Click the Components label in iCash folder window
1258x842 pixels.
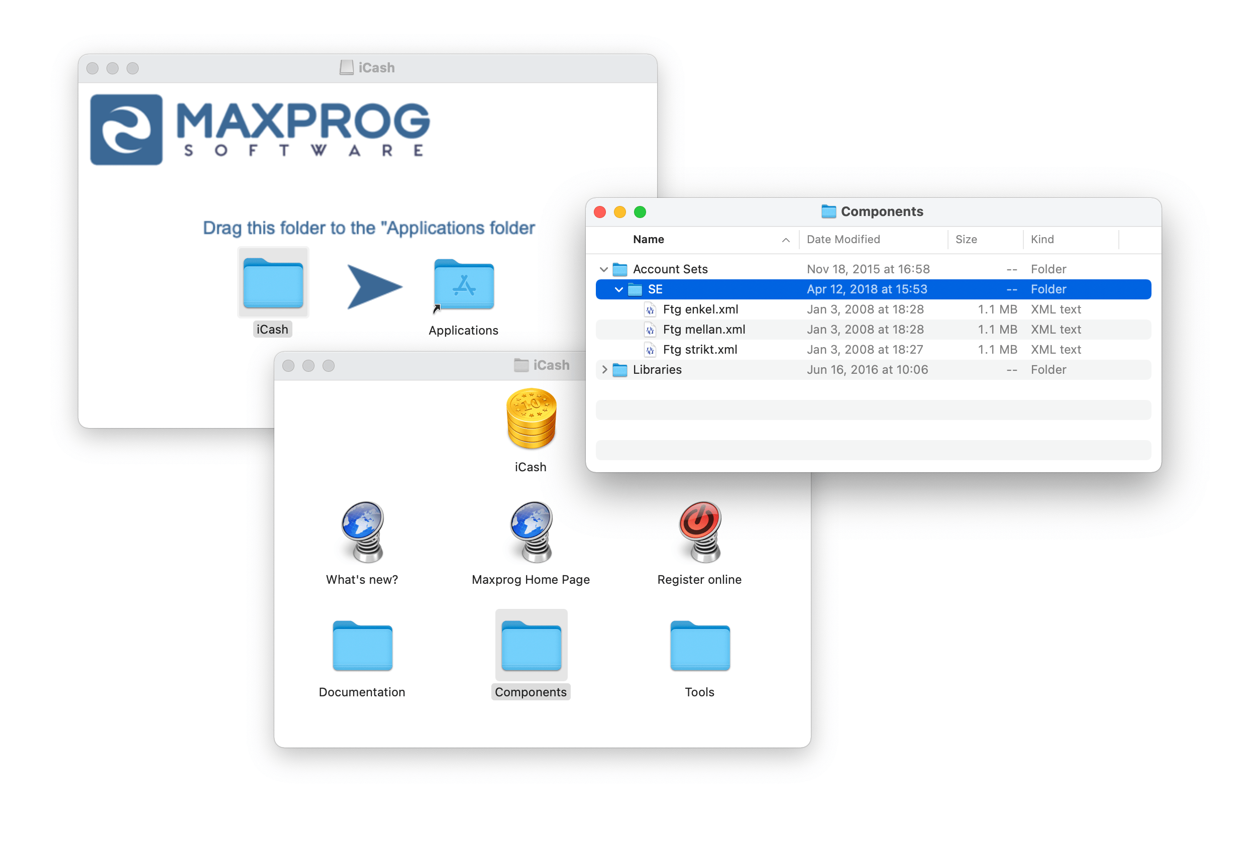531,692
